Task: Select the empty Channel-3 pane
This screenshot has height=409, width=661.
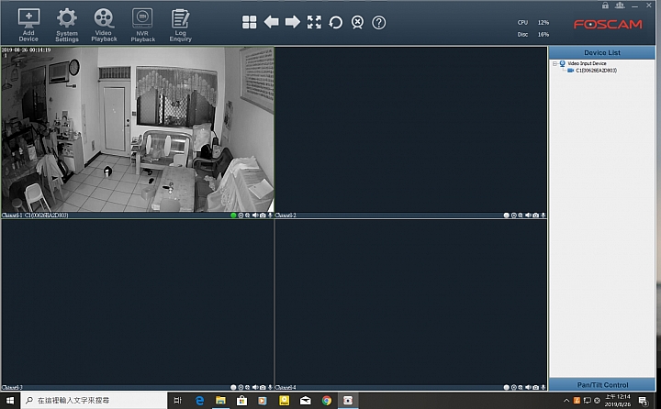Action: click(138, 302)
